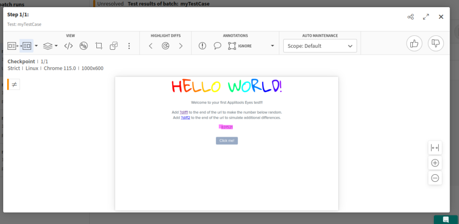Expand the view mode dropdown arrow

(x=36, y=46)
